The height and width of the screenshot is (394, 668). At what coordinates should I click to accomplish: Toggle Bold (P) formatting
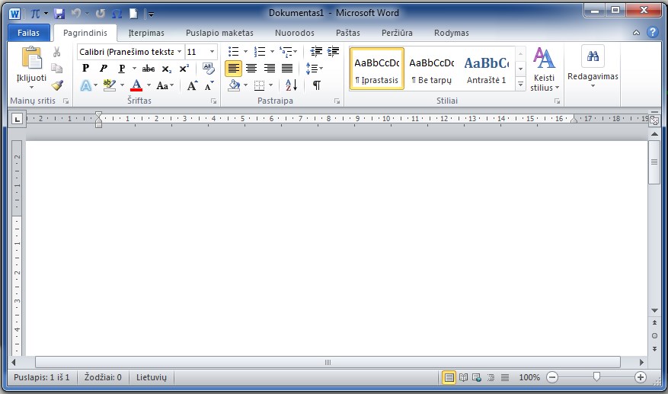click(x=85, y=69)
